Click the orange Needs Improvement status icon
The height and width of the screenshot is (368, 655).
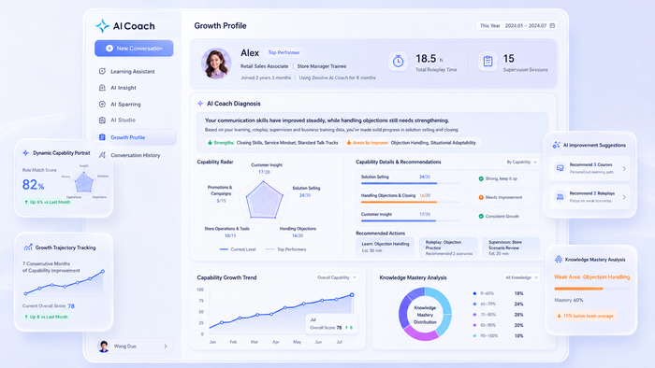(481, 197)
